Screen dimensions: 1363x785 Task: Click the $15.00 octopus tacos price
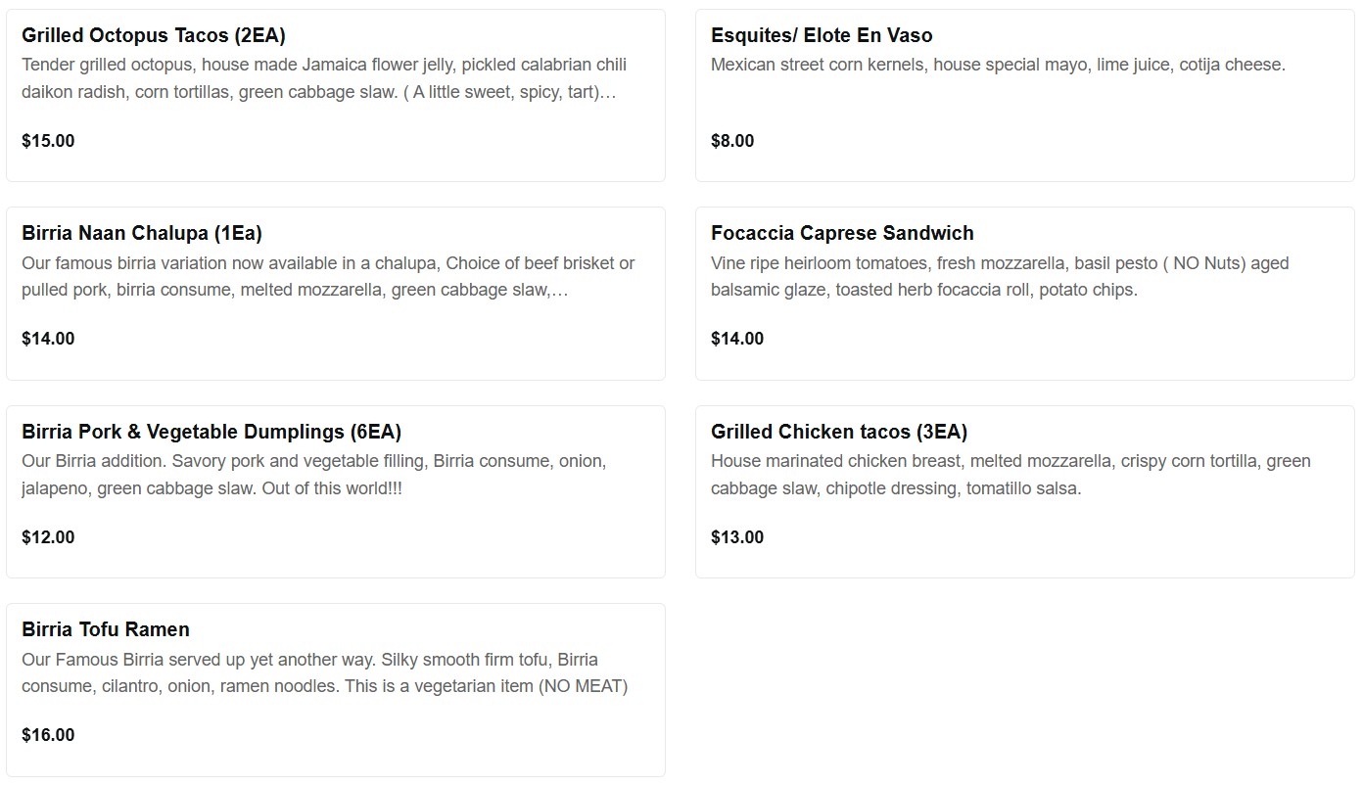48,141
